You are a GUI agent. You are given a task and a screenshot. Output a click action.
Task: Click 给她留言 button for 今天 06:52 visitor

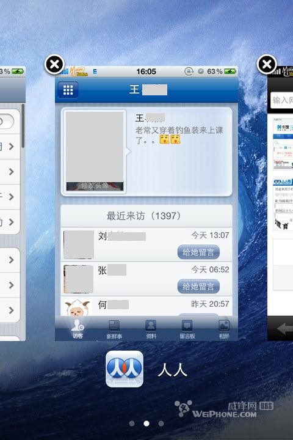tap(198, 286)
